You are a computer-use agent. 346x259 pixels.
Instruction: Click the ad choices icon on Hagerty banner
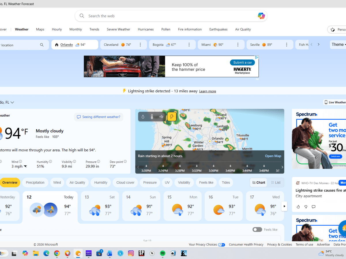tap(257, 58)
